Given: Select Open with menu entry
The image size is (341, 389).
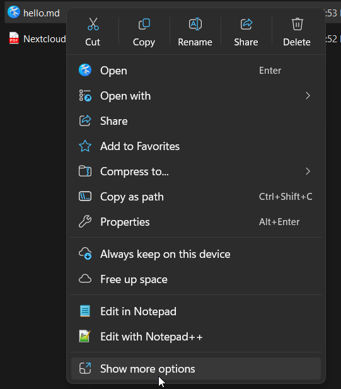Looking at the screenshot, I should [x=196, y=95].
